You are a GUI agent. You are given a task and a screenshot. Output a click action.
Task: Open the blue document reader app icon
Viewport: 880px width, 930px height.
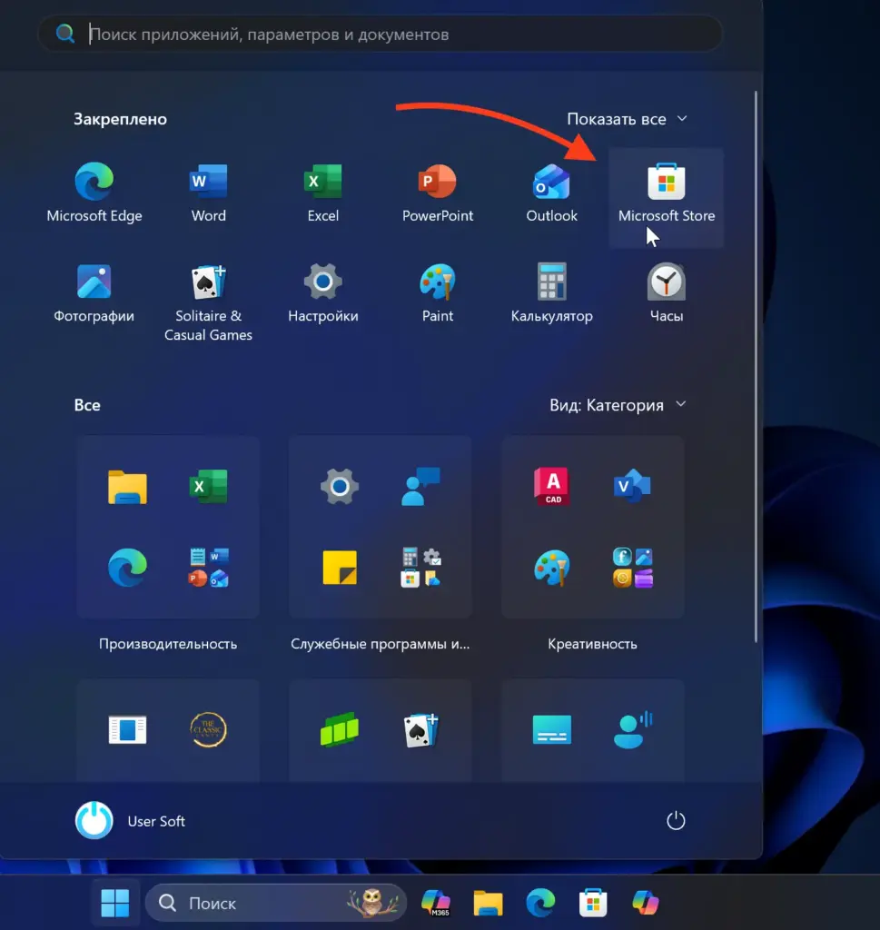coord(127,730)
